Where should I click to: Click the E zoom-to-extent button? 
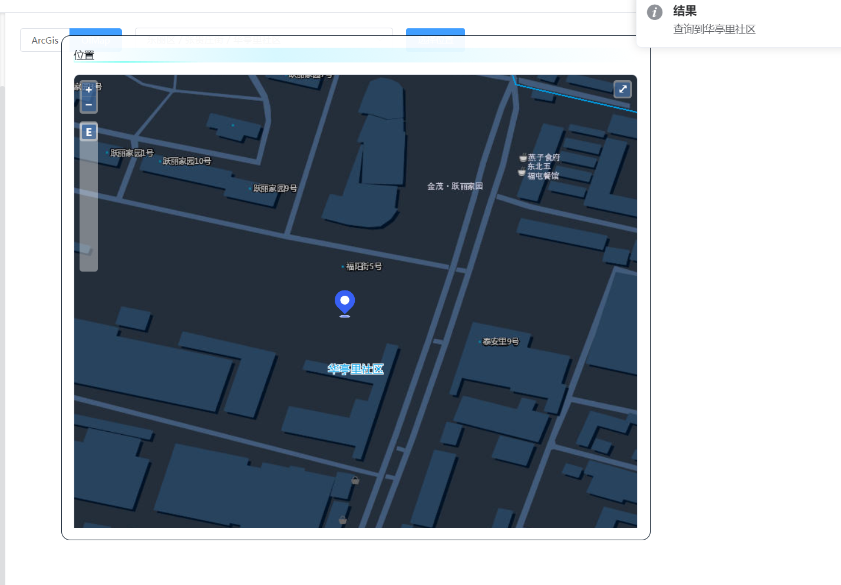tap(88, 132)
